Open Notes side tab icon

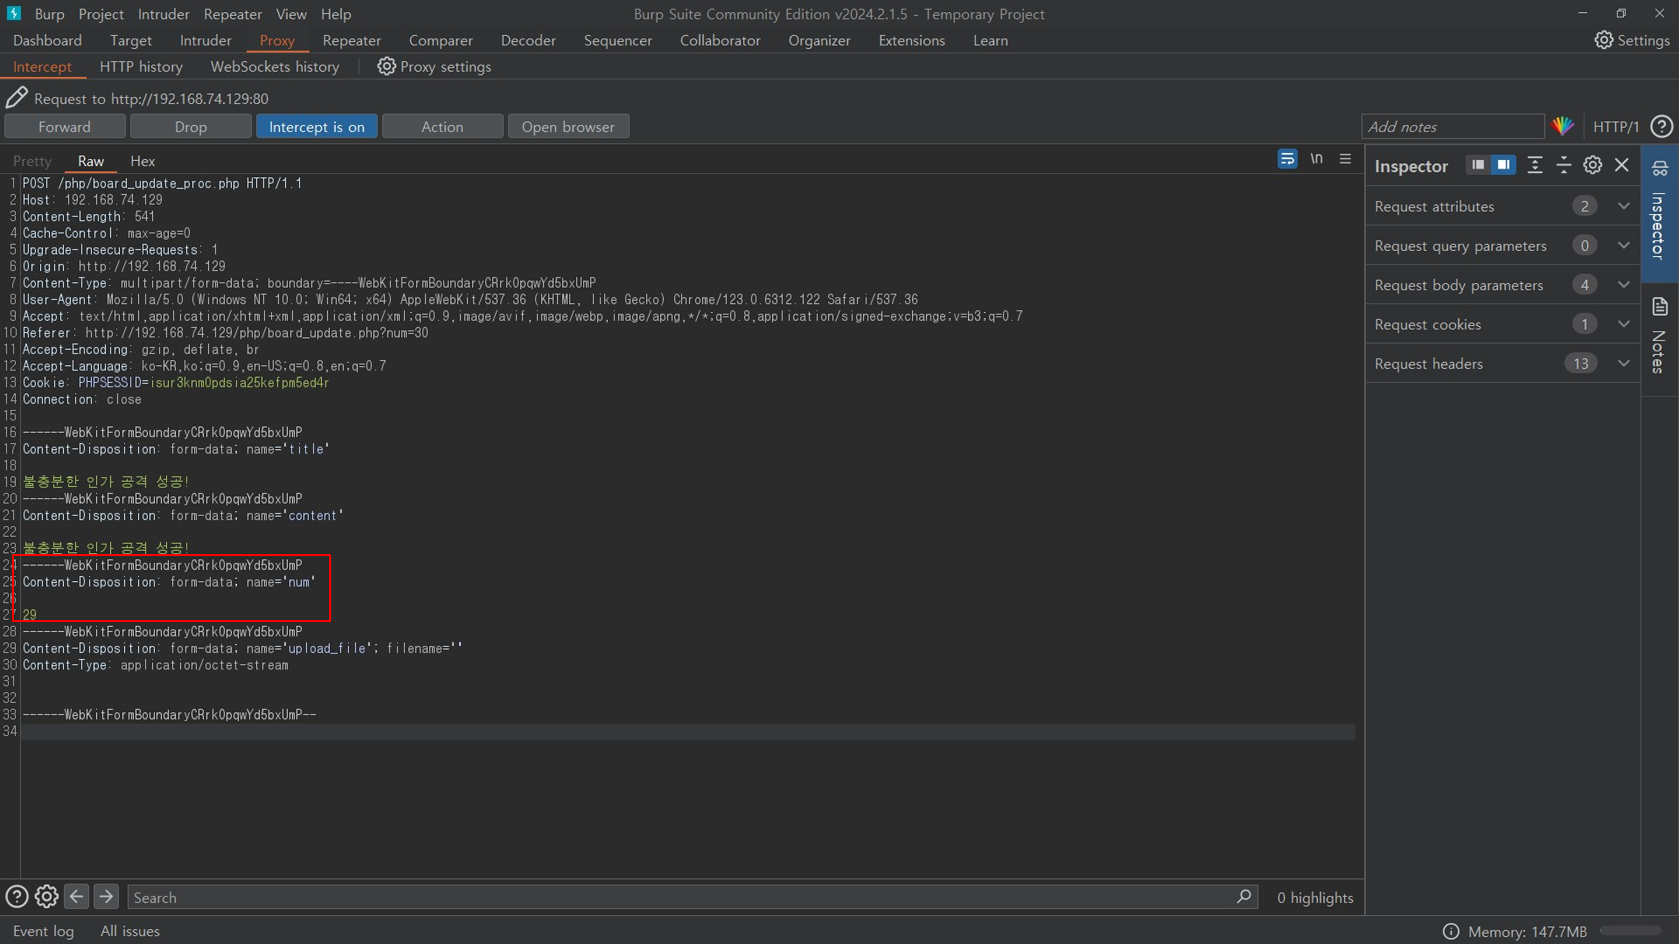click(1659, 306)
